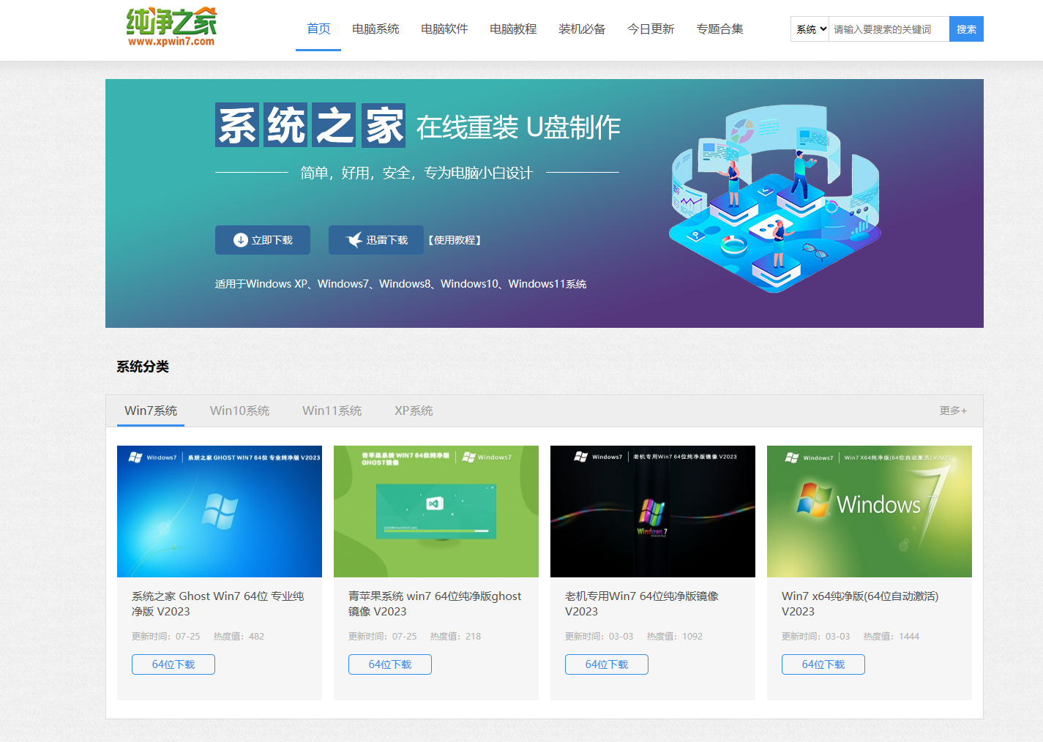Click the 立即下载 button in the banner
Screen dimensions: 1043x742
tap(262, 239)
